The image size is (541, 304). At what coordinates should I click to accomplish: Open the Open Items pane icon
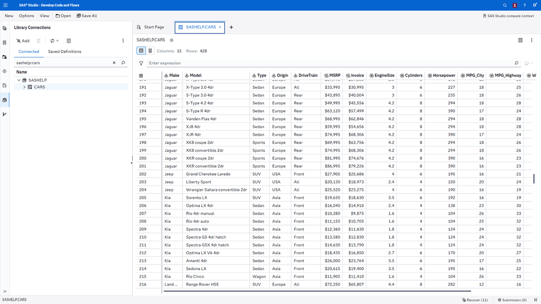[4, 28]
